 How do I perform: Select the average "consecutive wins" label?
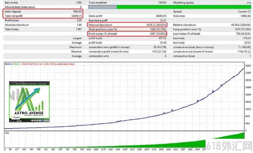pos(99,56)
